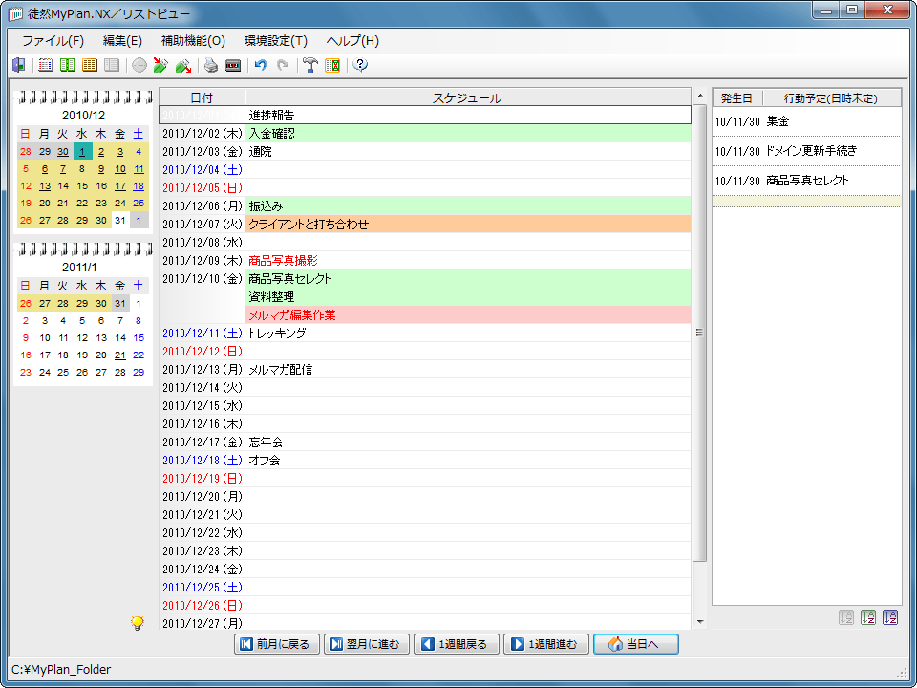Click the blue A-Z sort icon
Screen dimensions: 917x688
[x=890, y=617]
